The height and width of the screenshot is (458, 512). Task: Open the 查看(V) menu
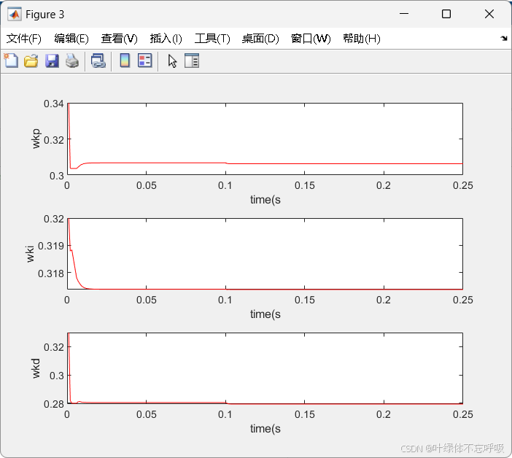[119, 39]
